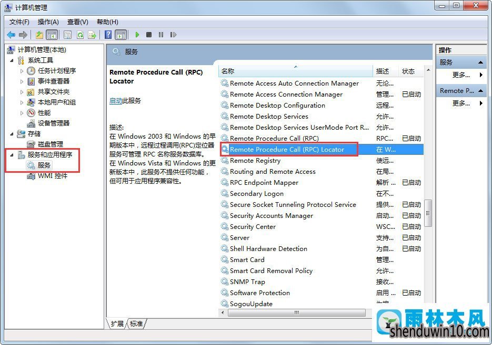The height and width of the screenshot is (345, 492).
Task: Open the 文件(F) menu
Action: click(x=19, y=22)
